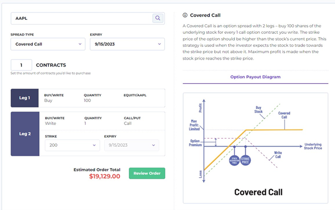Click the Estimated Order Total amount
This screenshot has height=210, width=335.
pyautogui.click(x=105, y=176)
